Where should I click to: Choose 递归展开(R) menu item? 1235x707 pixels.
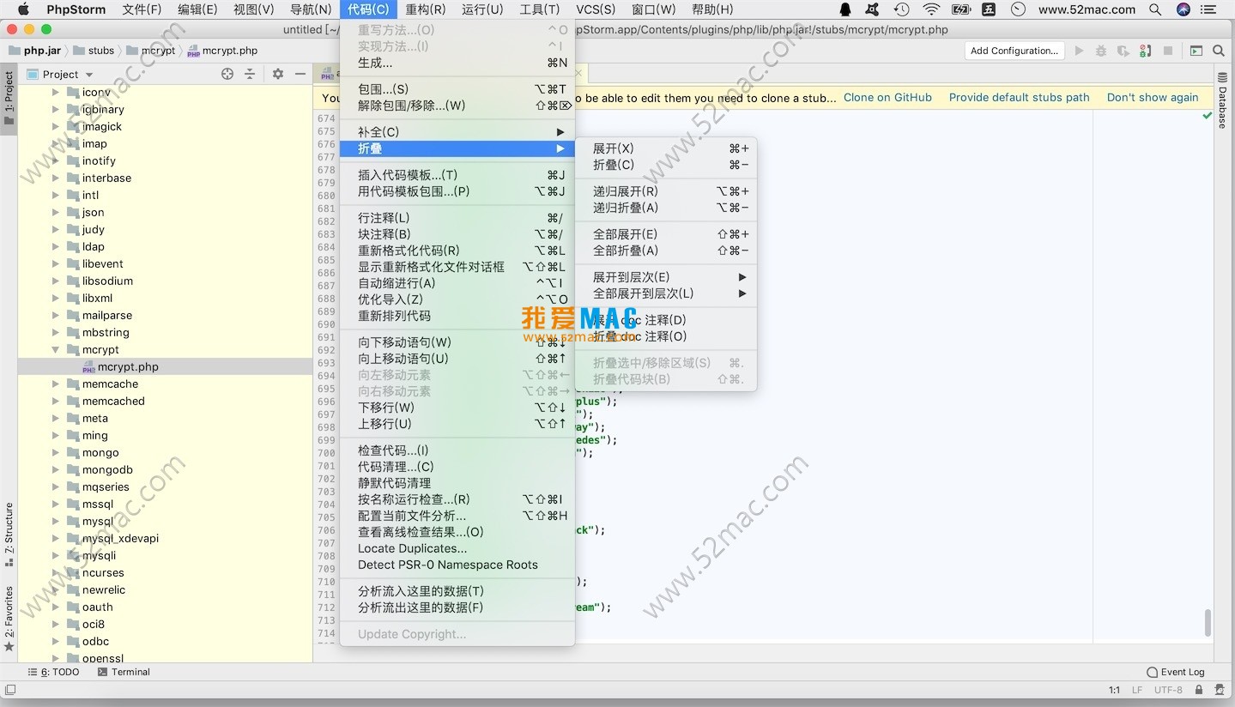coord(666,191)
